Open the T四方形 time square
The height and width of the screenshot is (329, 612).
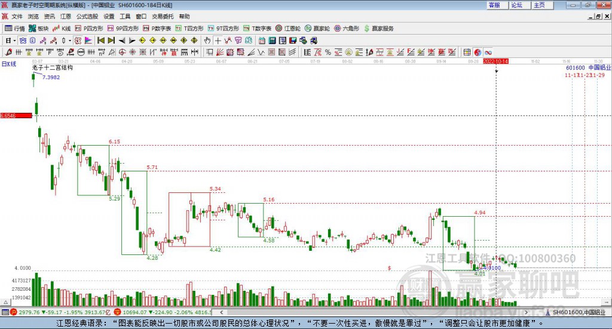[x=189, y=29]
